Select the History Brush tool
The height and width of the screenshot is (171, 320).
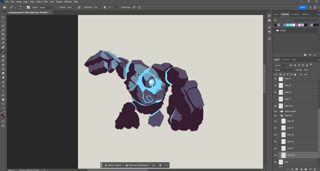pyautogui.click(x=3, y=60)
